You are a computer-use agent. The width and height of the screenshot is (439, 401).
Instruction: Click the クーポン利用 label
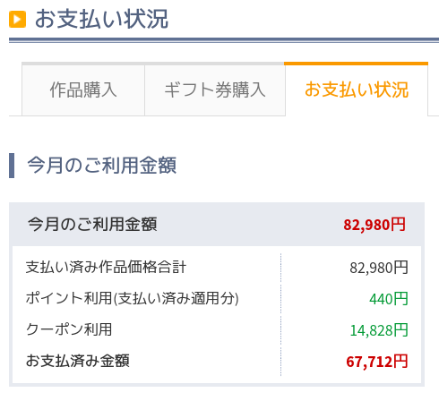pyautogui.click(x=69, y=329)
